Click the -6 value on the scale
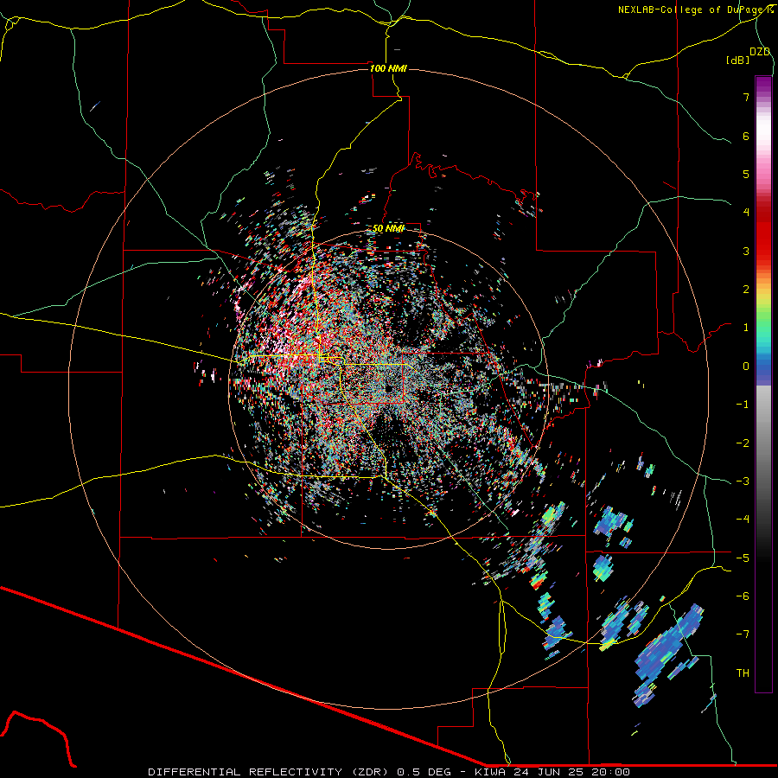 pos(743,596)
